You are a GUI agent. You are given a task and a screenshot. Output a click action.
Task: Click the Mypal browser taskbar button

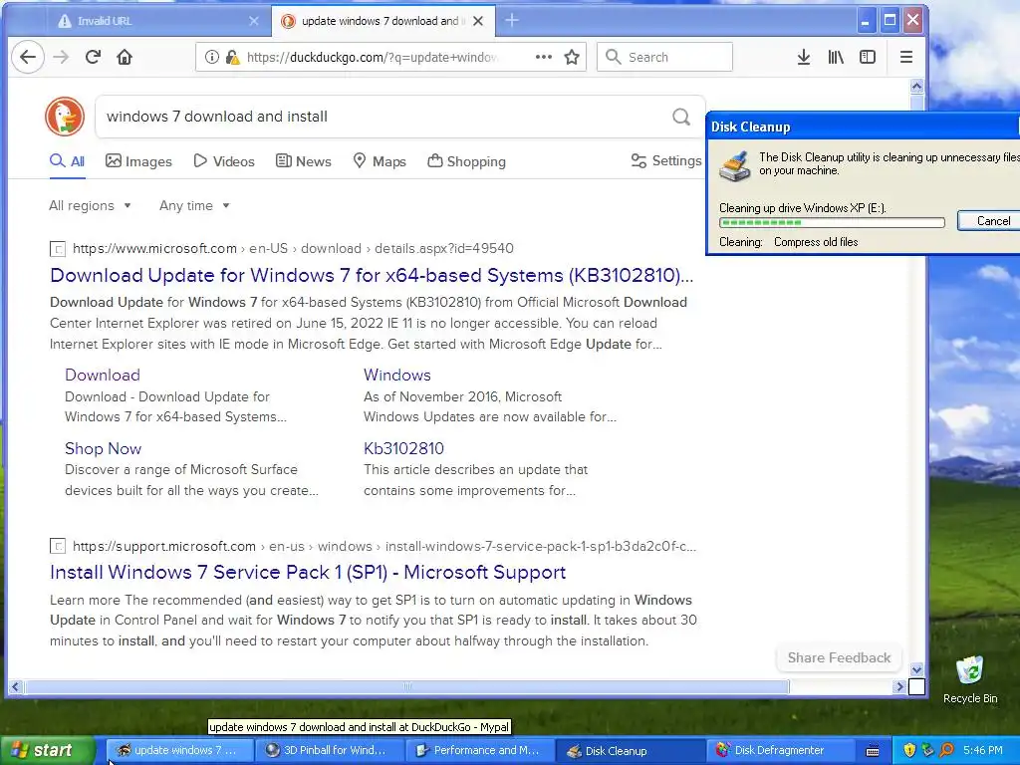[179, 750]
